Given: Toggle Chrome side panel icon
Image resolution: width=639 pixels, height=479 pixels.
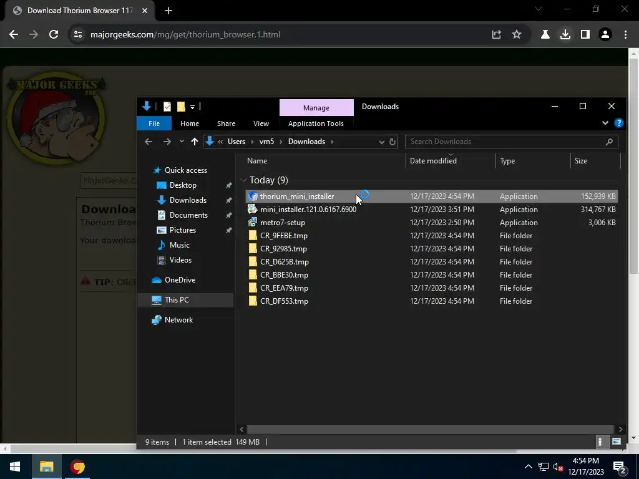Looking at the screenshot, I should tap(585, 35).
